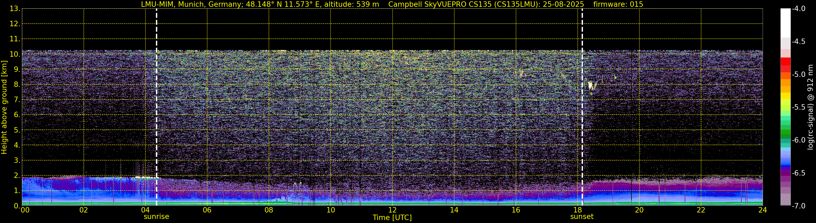Viewport: 816px width, 223px height.
Task: Click the dashed sunset marker line
Action: [582, 107]
